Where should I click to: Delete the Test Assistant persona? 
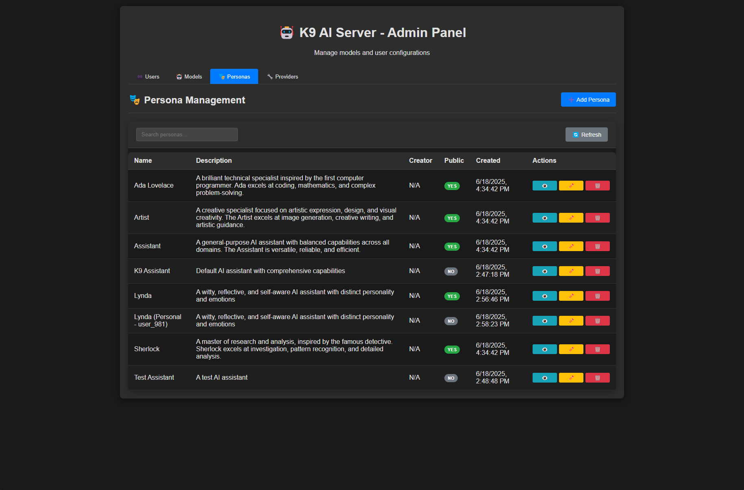597,378
